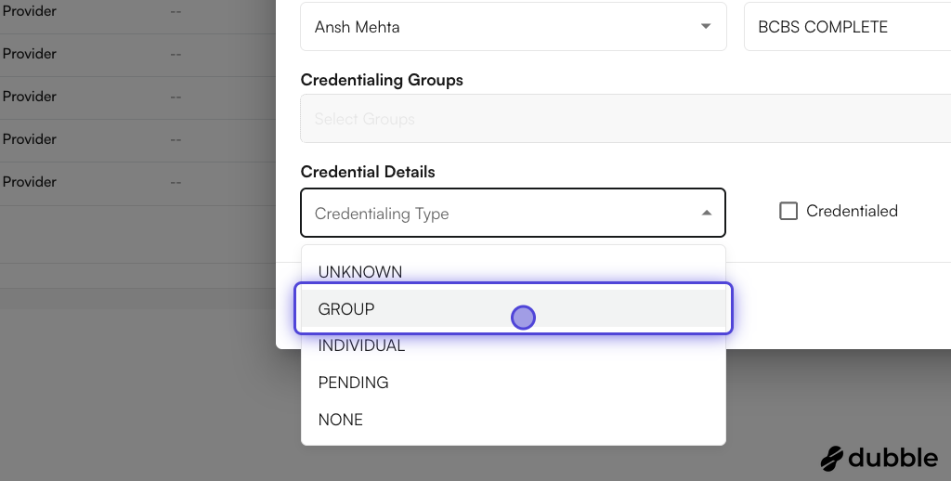951x481 pixels.
Task: Select the UNKNOWN option
Action: coord(360,272)
